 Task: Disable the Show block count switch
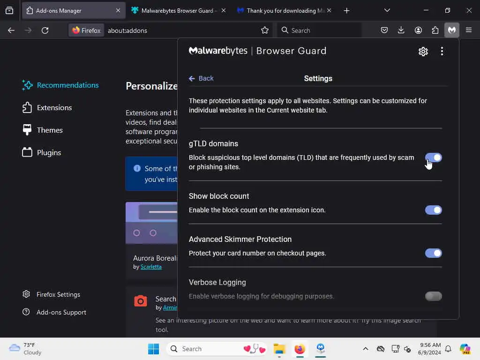tap(433, 210)
